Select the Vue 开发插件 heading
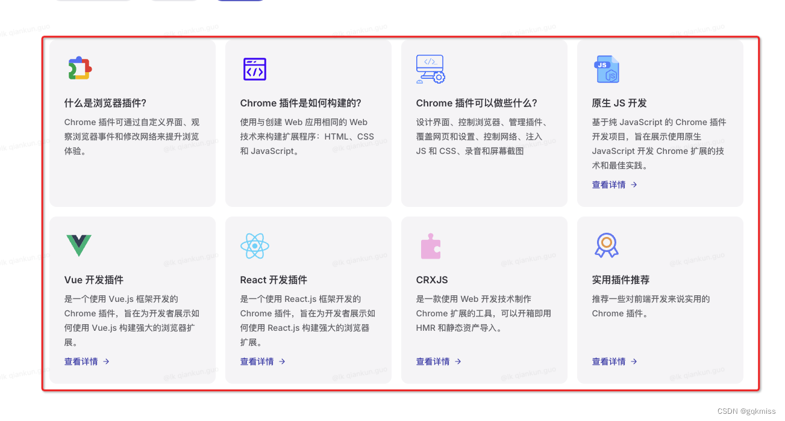 94,280
